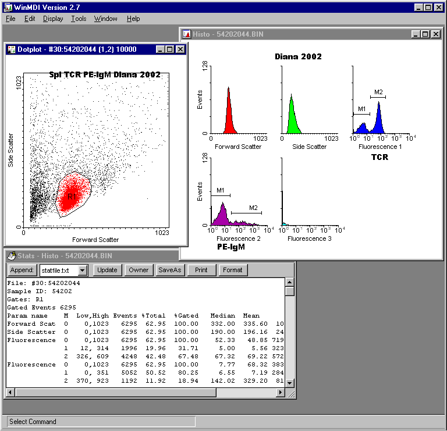Image resolution: width=447 pixels, height=431 pixels.
Task: Open the Tools menu
Action: click(79, 19)
